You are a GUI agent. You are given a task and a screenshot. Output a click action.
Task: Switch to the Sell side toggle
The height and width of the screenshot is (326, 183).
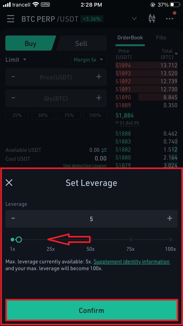81,43
